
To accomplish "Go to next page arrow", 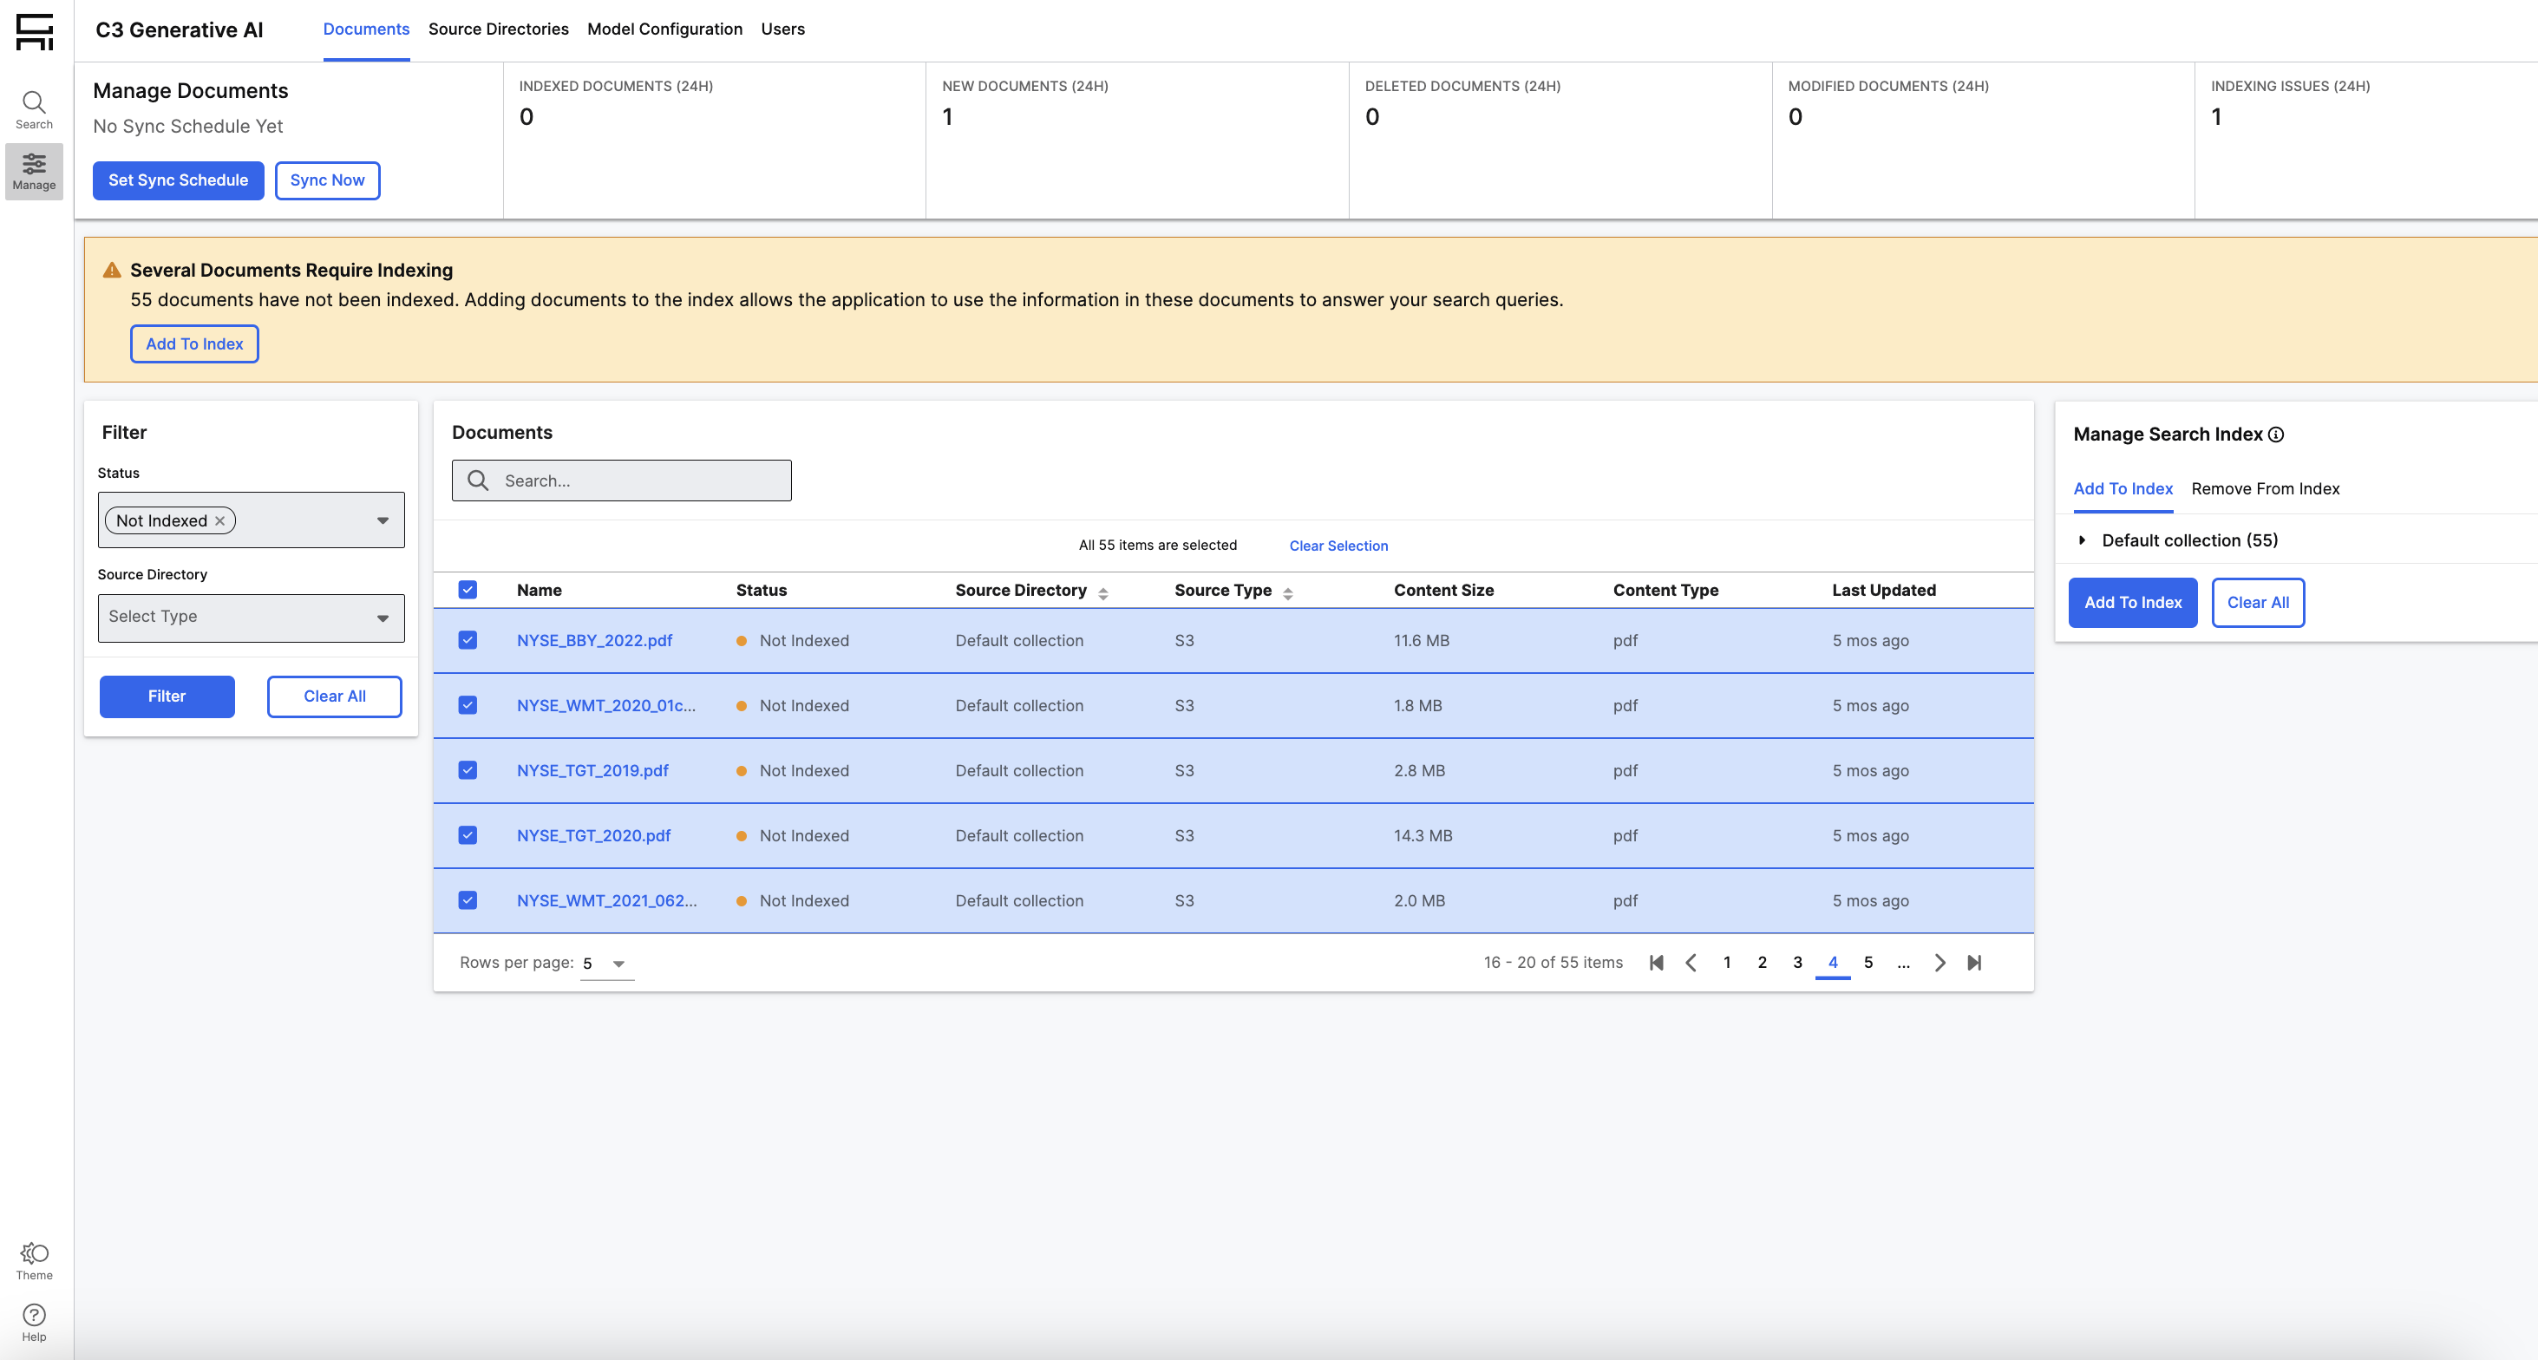I will [x=1939, y=963].
